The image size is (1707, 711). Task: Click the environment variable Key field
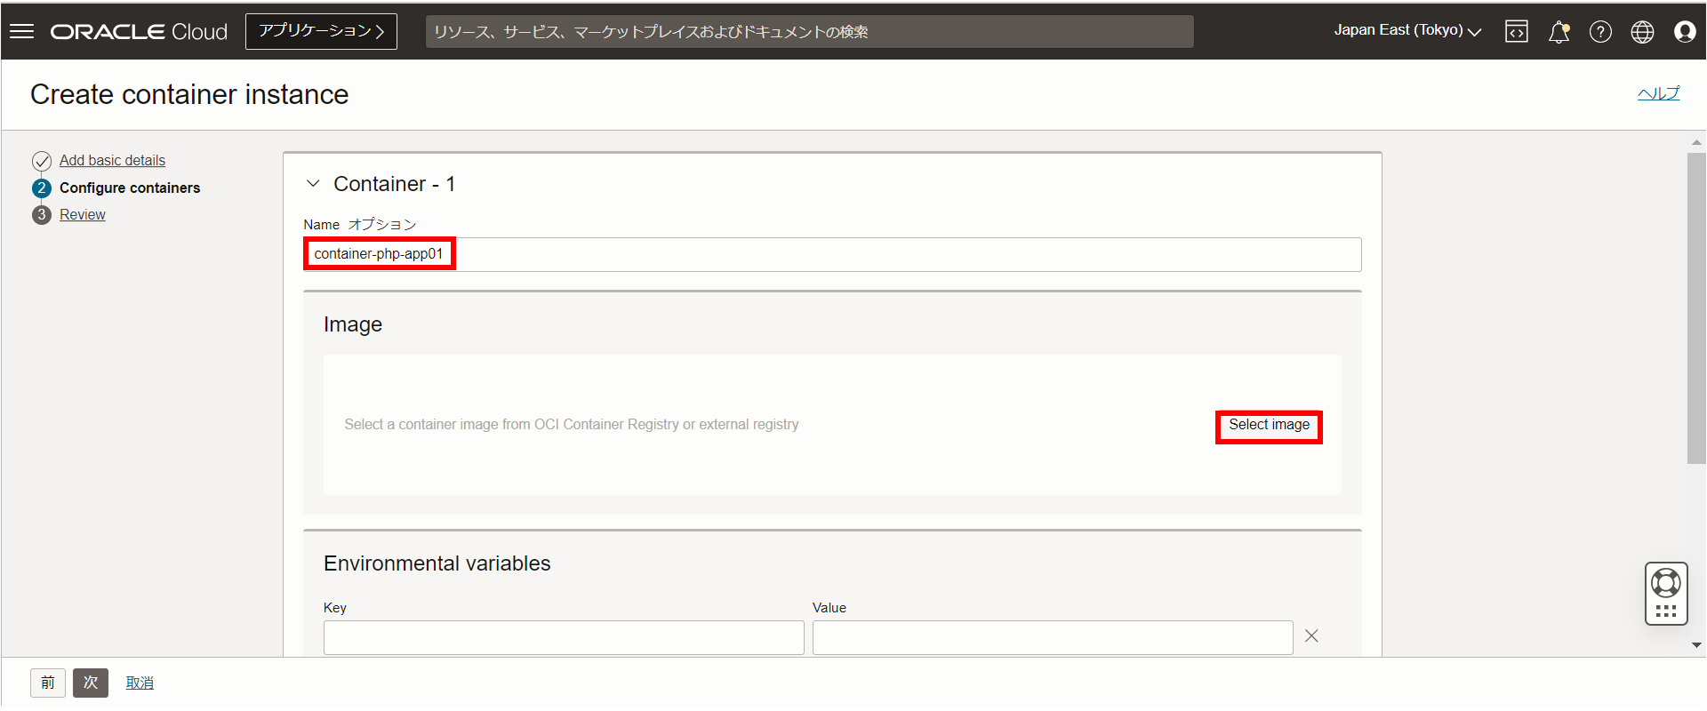click(564, 637)
